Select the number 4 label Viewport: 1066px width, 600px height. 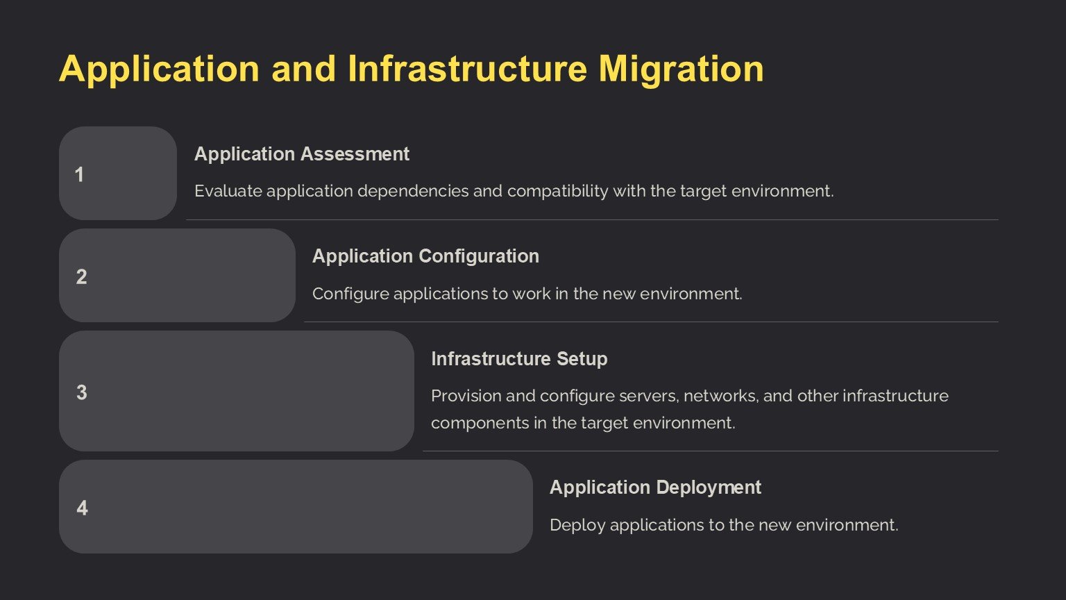(x=82, y=508)
